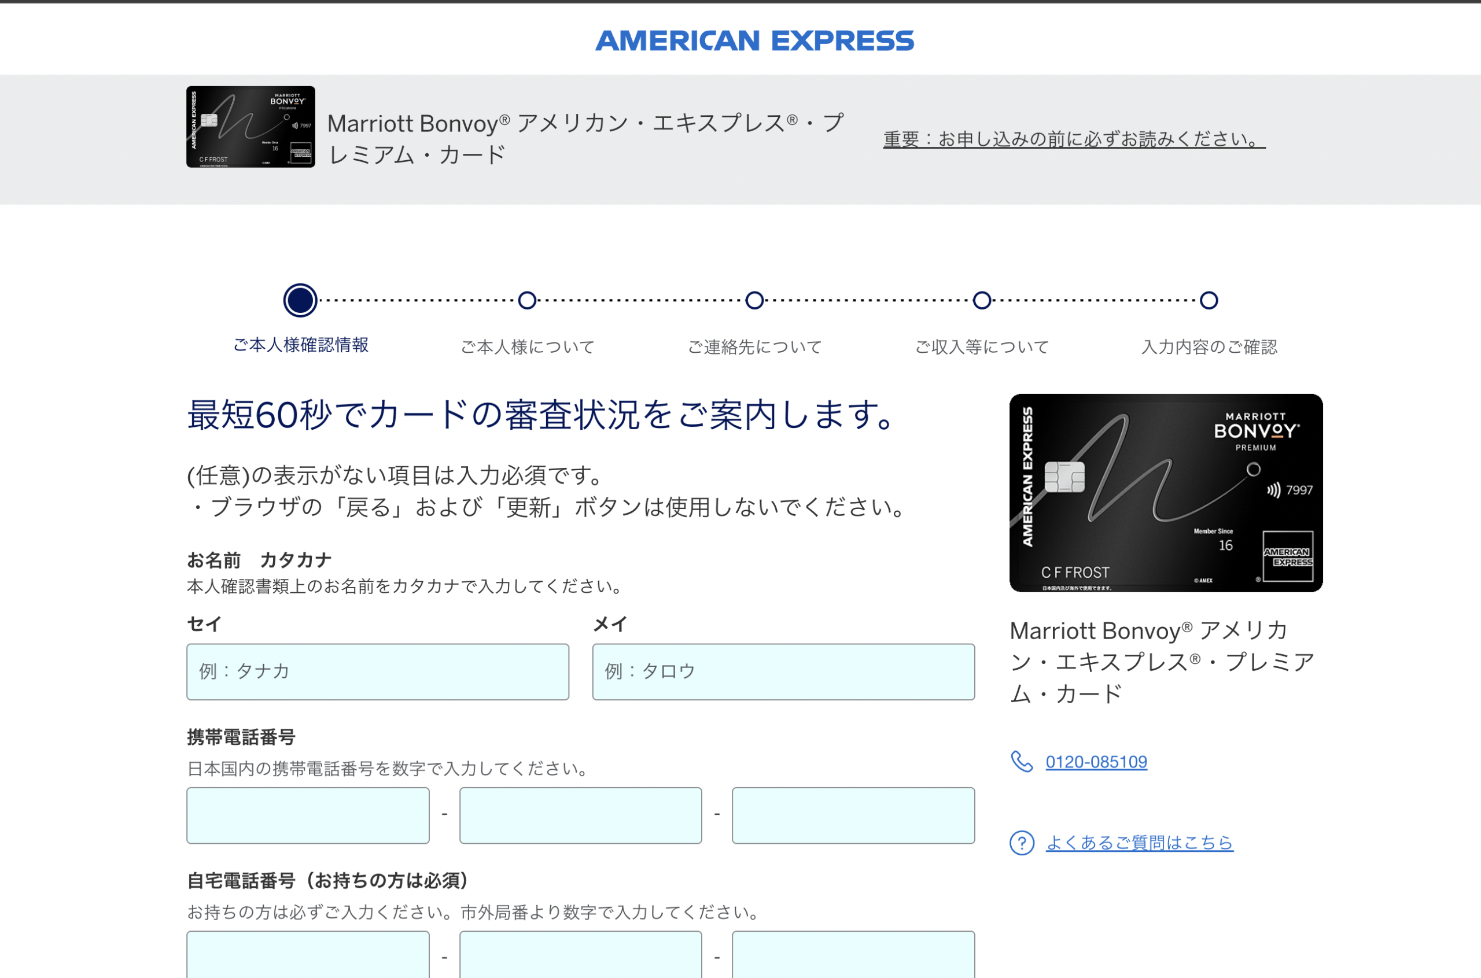The width and height of the screenshot is (1481, 978).
Task: Open the よくあるご質問はこちら FAQ link
Action: pos(1139,843)
